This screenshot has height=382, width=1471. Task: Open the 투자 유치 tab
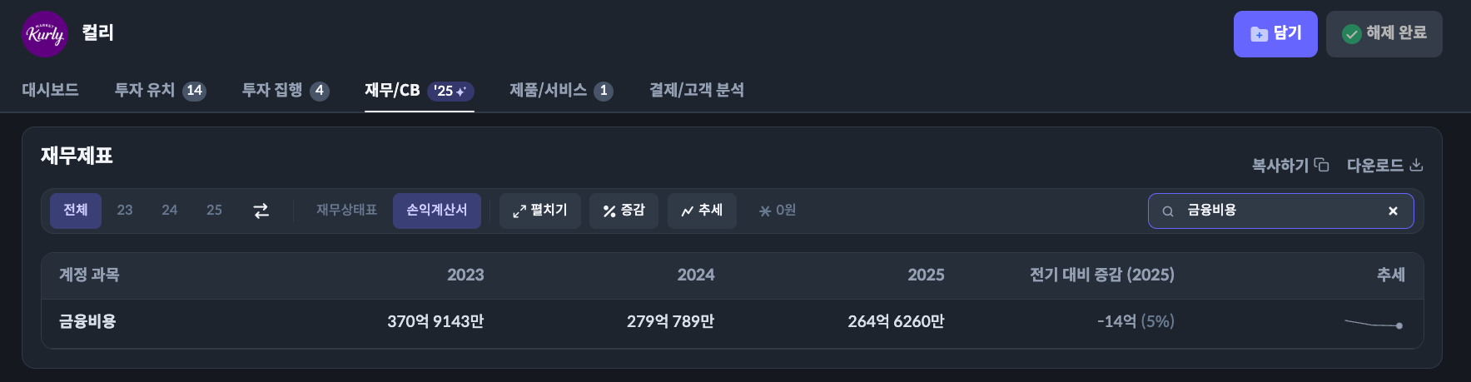pos(160,90)
